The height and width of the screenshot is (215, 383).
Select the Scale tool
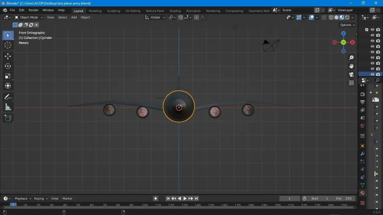8,76
